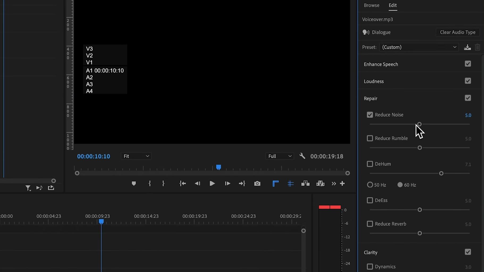The image size is (484, 272).
Task: Toggle Loudness section checkbox
Action: (468, 81)
